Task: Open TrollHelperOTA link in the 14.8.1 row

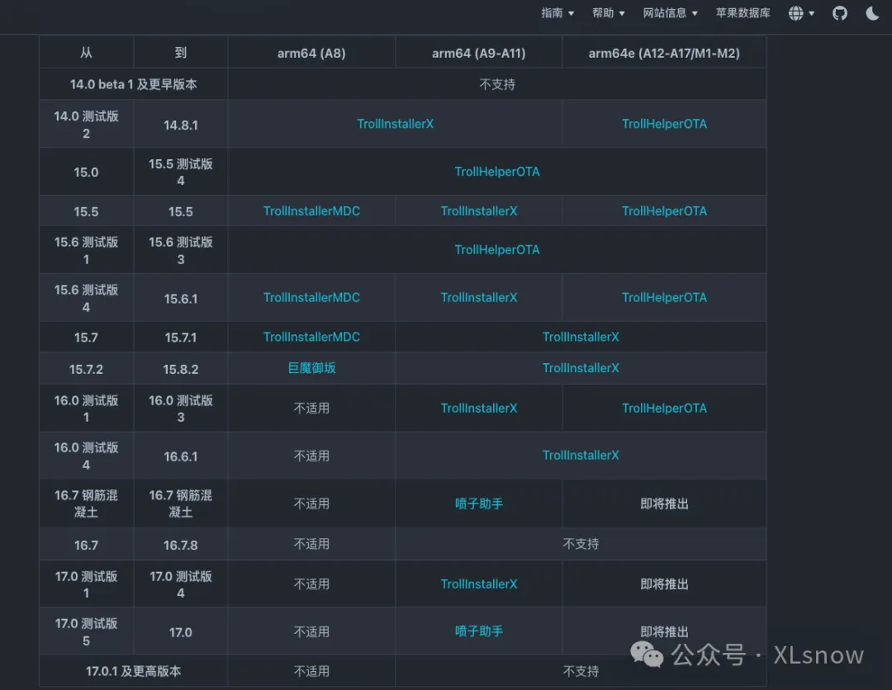Action: point(664,124)
